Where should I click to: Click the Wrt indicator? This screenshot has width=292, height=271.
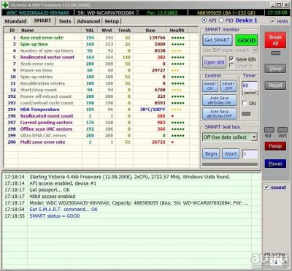[x=283, y=130]
